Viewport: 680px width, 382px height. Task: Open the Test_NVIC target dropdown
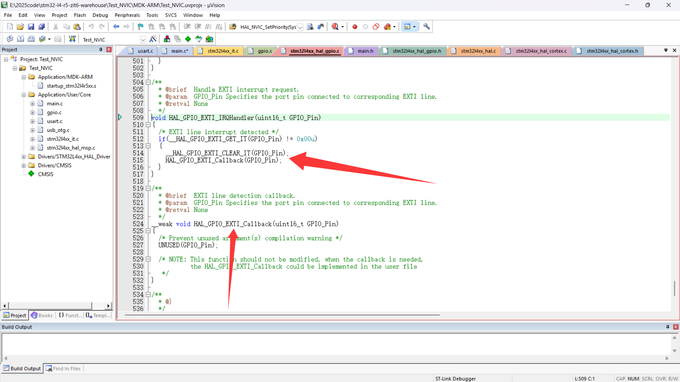tap(143, 40)
